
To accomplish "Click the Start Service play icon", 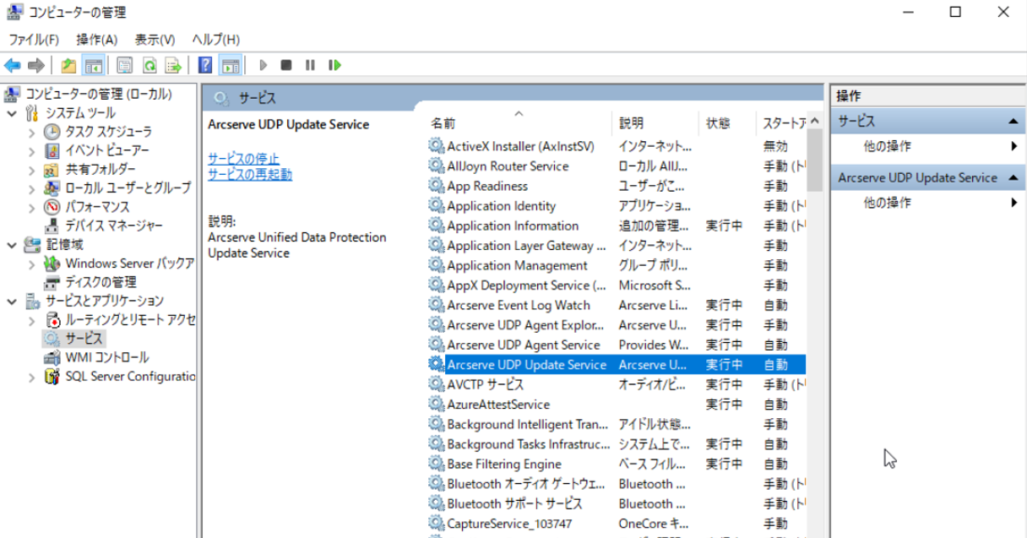I will (264, 65).
